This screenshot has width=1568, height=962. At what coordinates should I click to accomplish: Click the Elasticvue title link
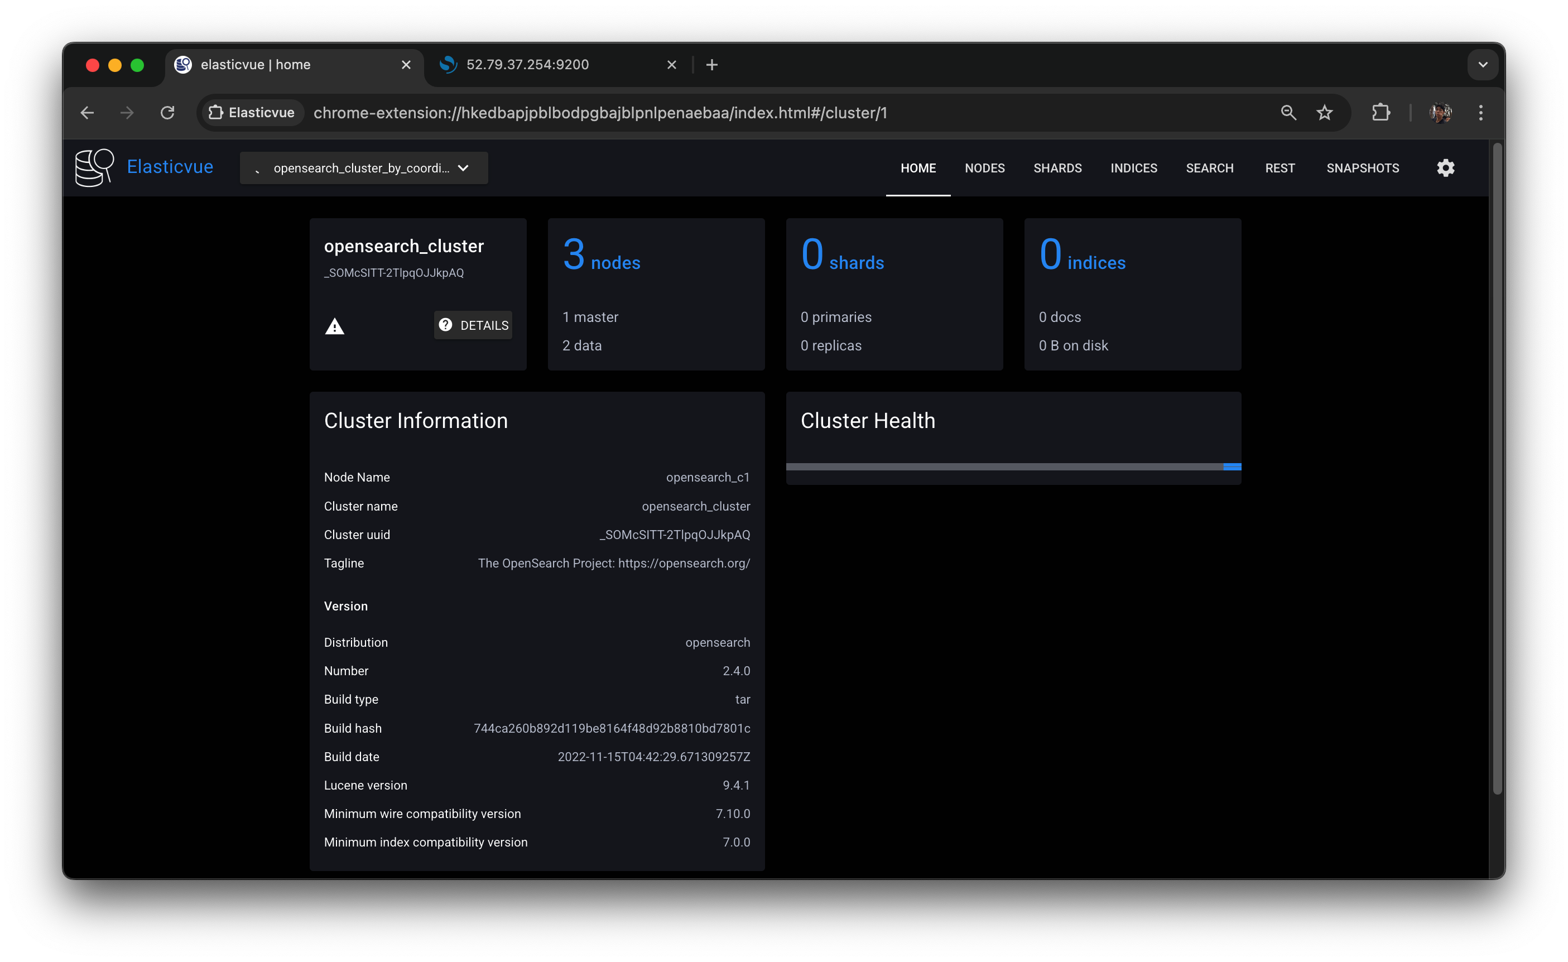pyautogui.click(x=170, y=167)
